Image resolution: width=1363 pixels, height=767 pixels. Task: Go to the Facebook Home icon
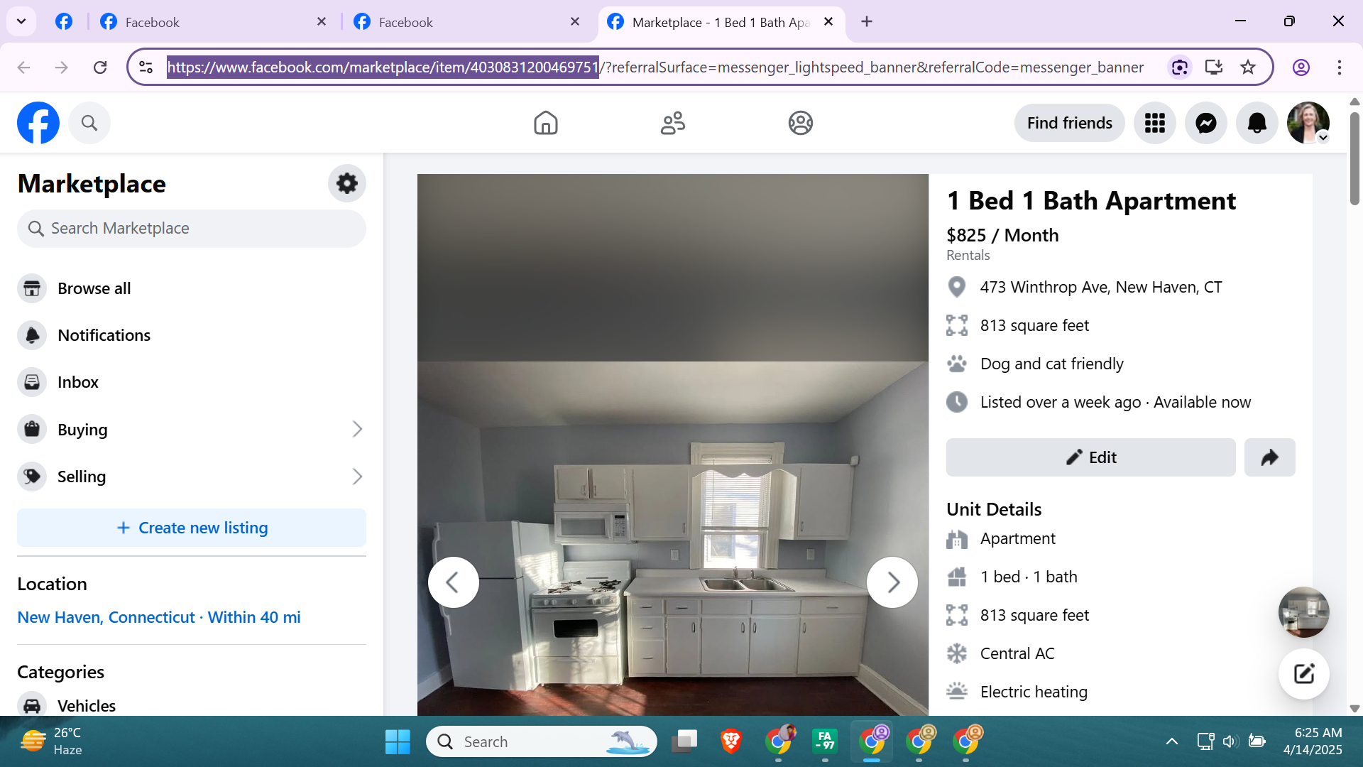point(545,123)
